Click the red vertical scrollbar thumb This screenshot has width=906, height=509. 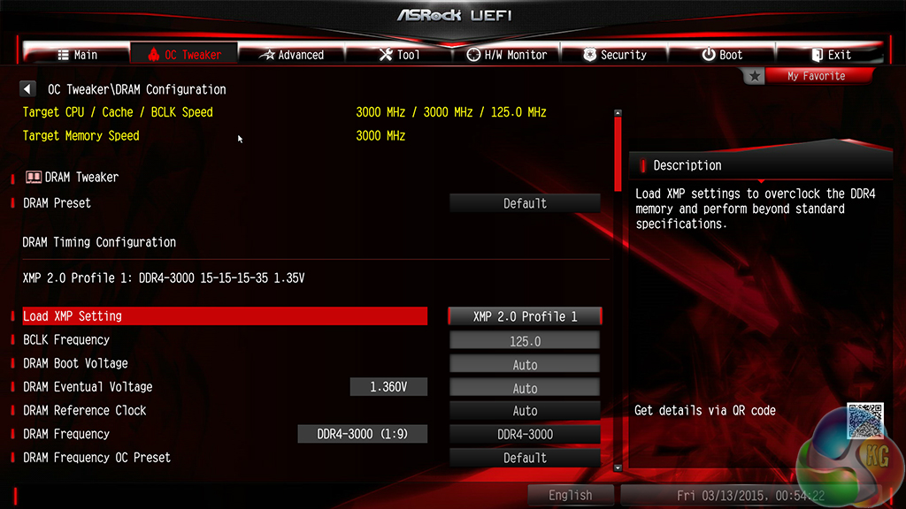click(618, 154)
